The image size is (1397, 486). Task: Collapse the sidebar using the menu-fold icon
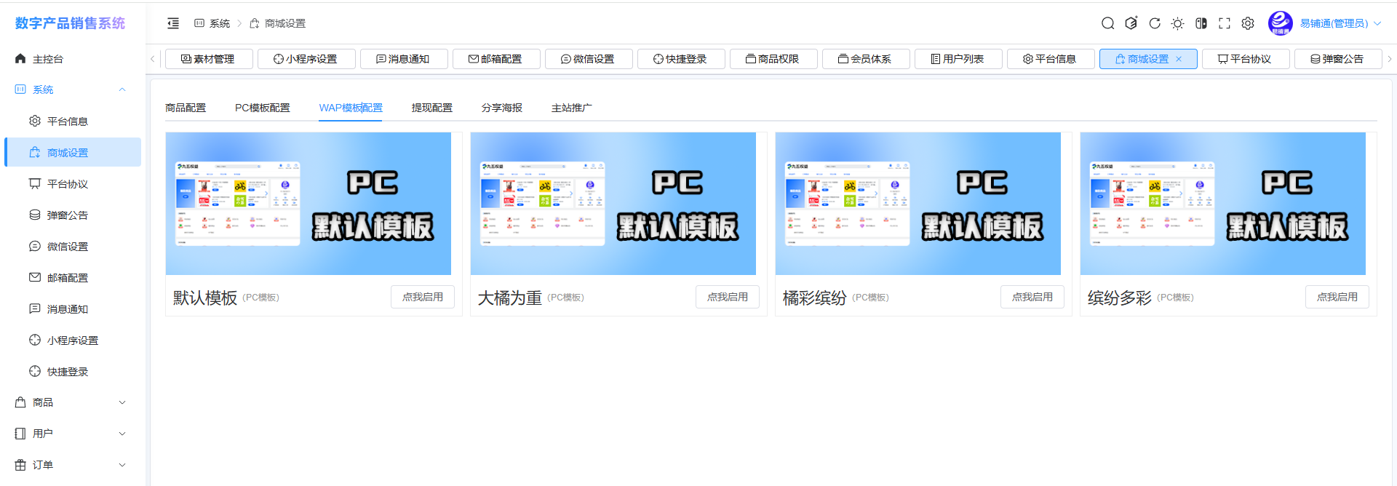pyautogui.click(x=173, y=23)
